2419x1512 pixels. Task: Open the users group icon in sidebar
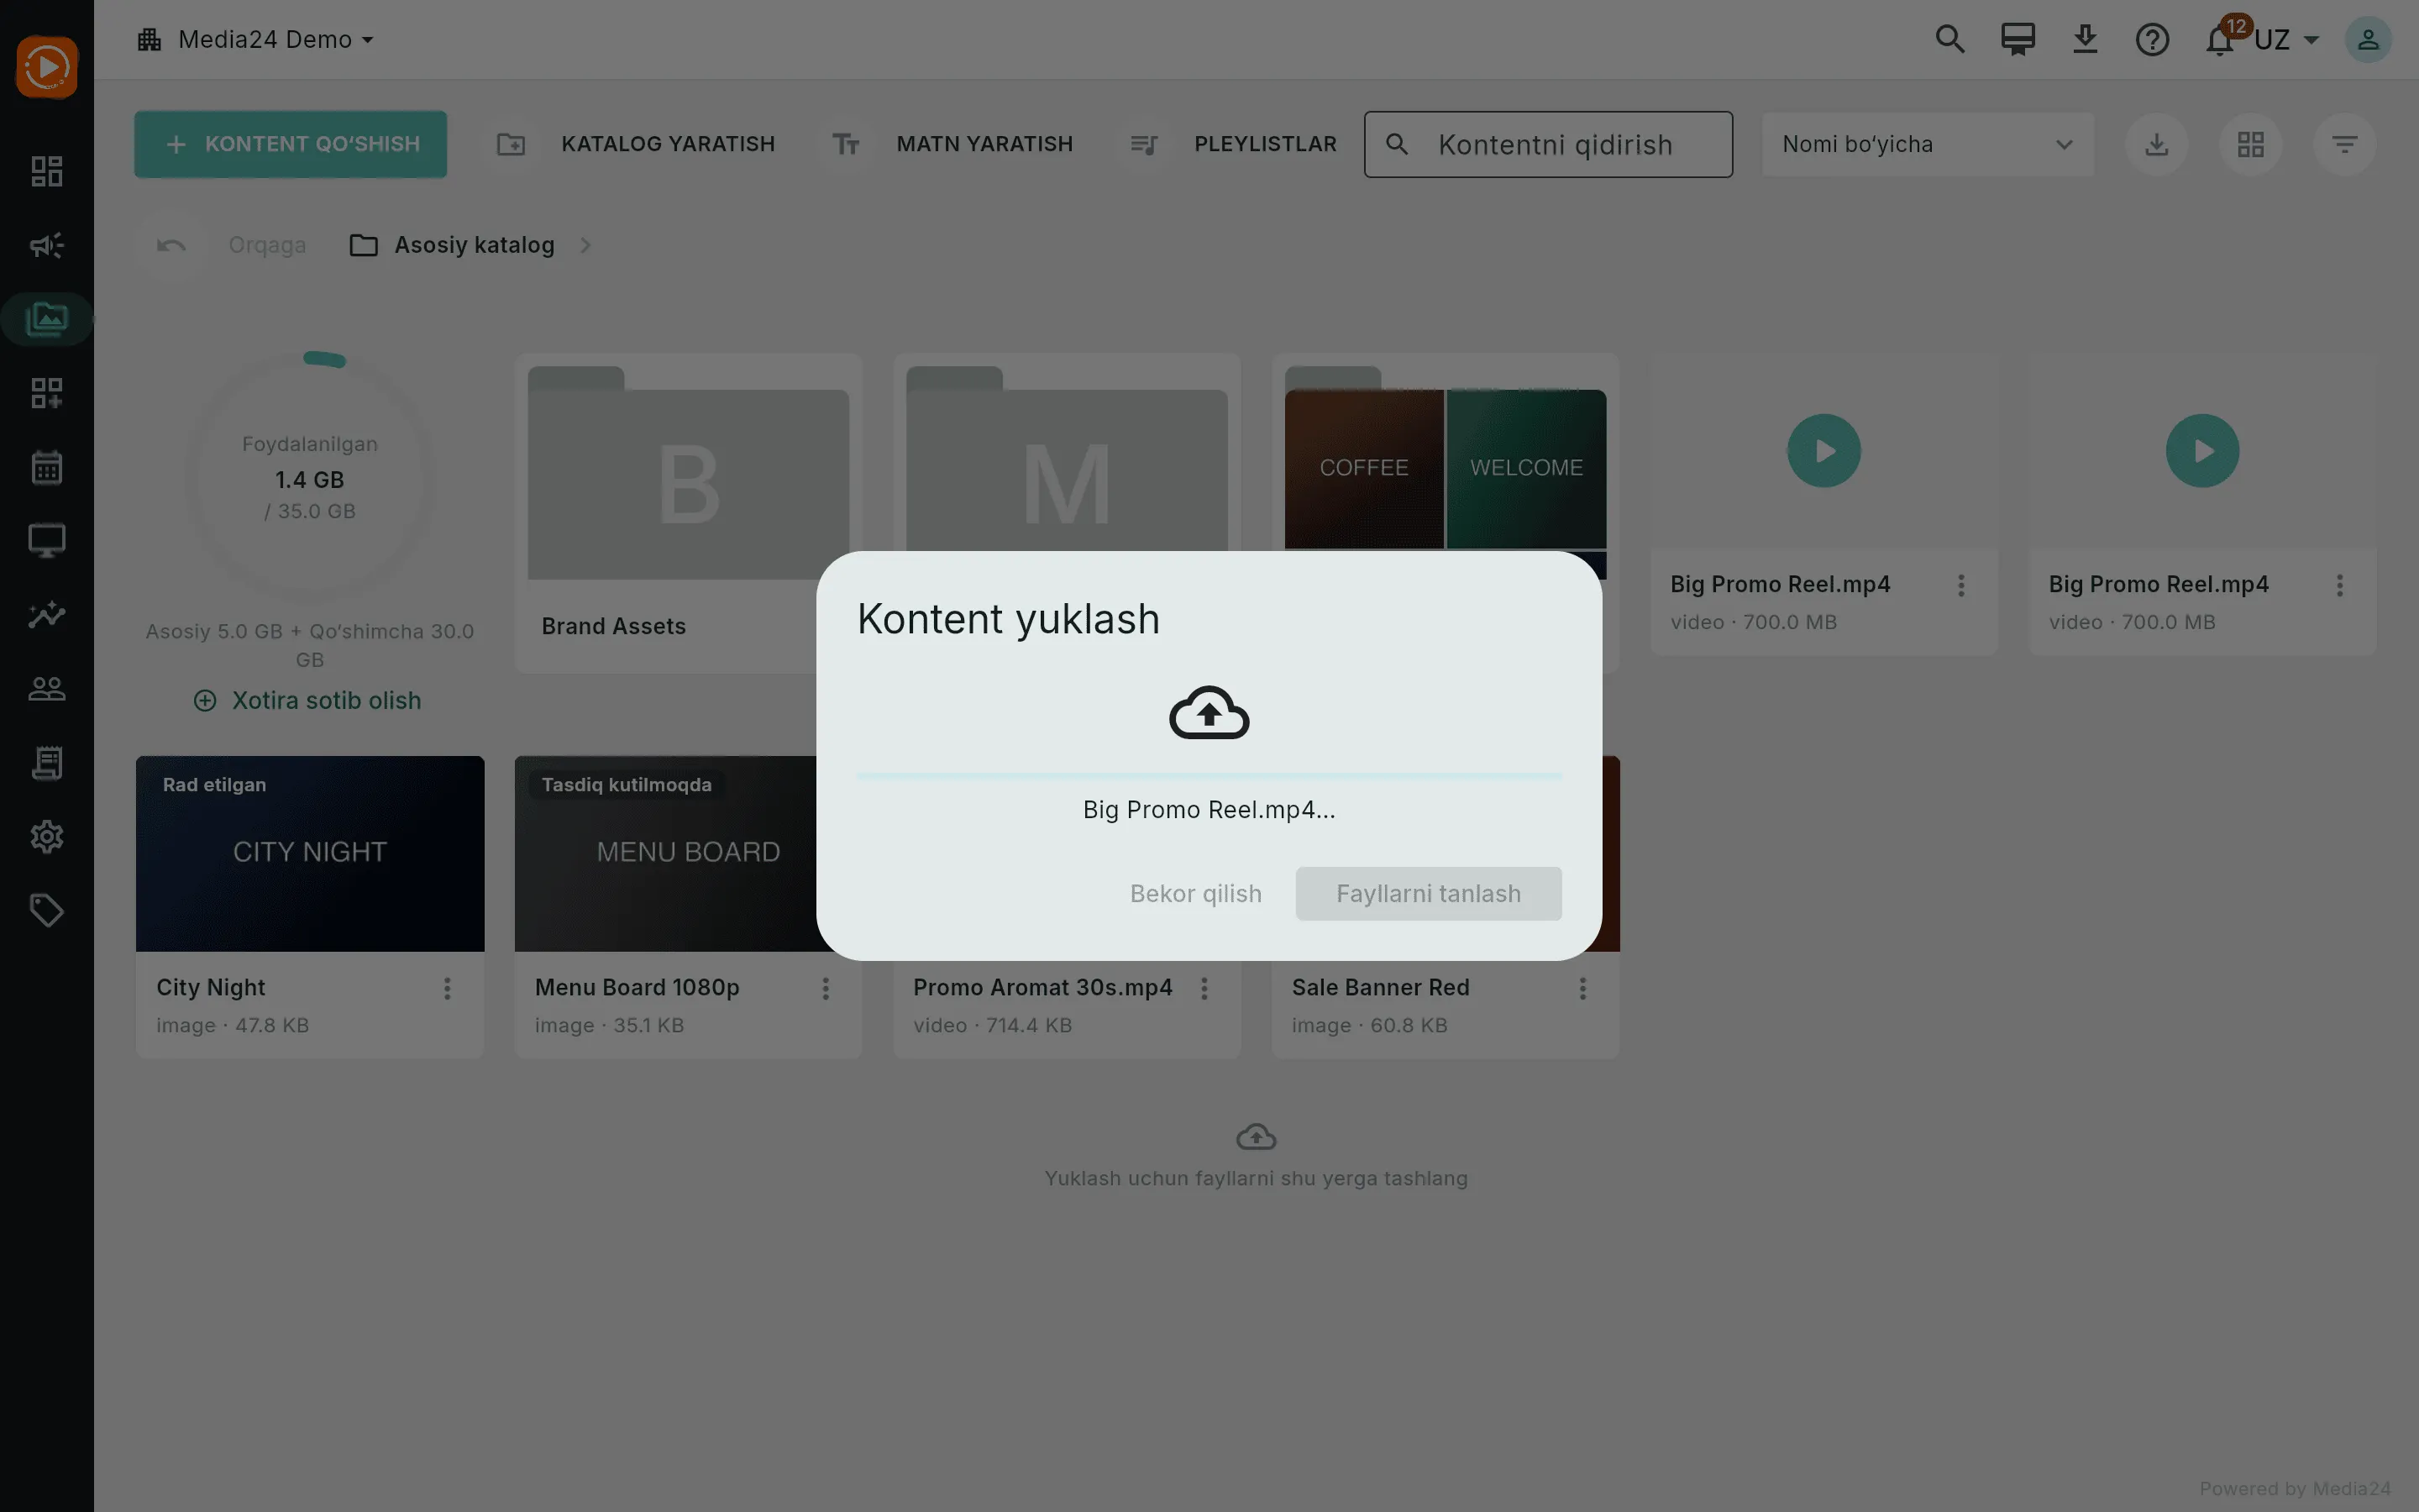tap(47, 689)
